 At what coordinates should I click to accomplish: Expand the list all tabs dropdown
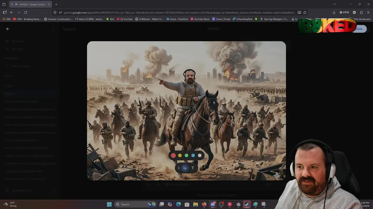pyautogui.click(x=335, y=4)
